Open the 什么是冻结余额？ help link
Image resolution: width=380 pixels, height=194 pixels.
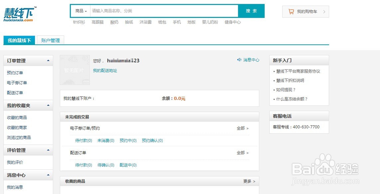click(292, 99)
